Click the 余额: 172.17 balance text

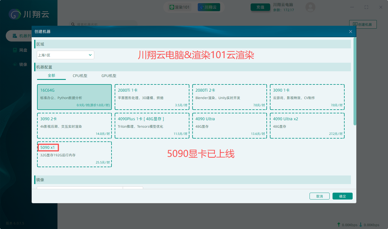[283, 10]
